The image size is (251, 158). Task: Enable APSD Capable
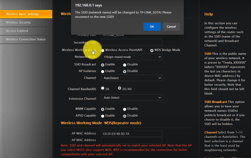pos(103,116)
